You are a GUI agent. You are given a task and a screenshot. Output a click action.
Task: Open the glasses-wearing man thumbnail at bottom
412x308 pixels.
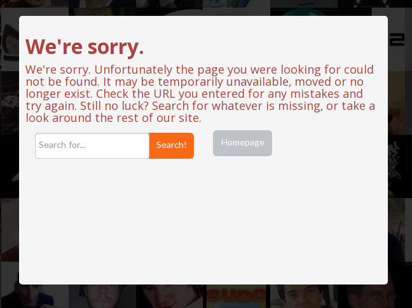click(x=375, y=296)
